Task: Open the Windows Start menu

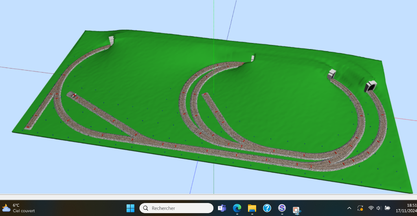Action: pos(130,208)
